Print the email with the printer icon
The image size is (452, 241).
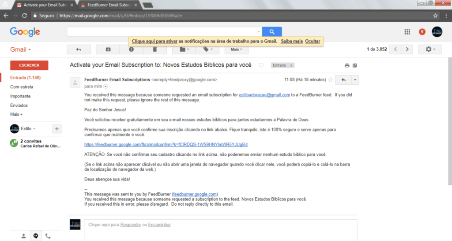tap(347, 65)
